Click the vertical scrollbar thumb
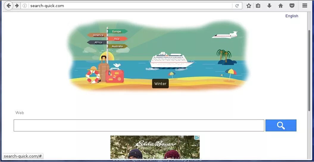 pyautogui.click(x=309, y=70)
